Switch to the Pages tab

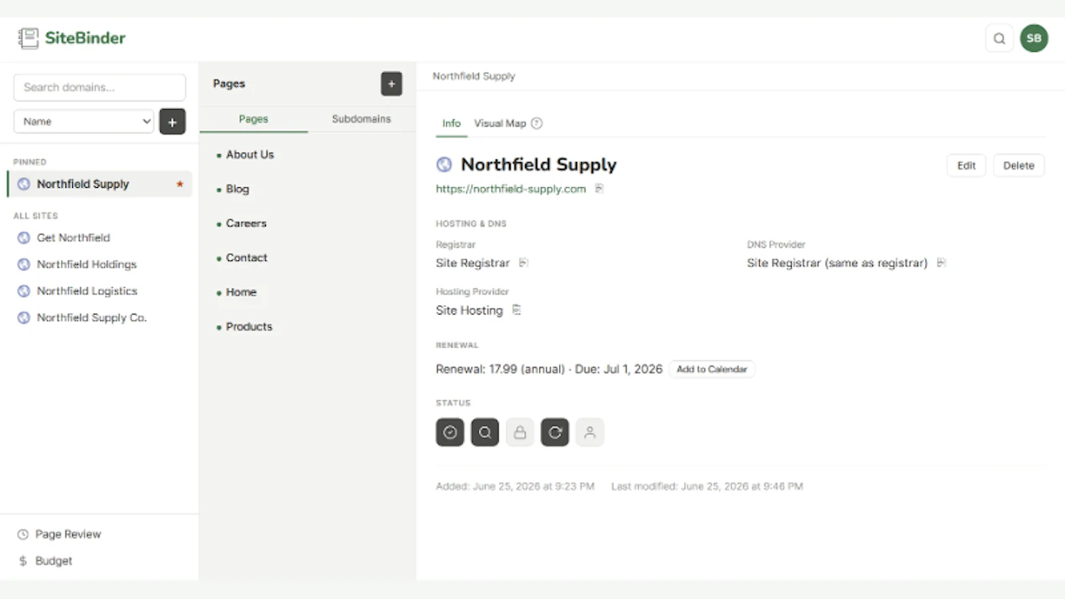point(253,119)
